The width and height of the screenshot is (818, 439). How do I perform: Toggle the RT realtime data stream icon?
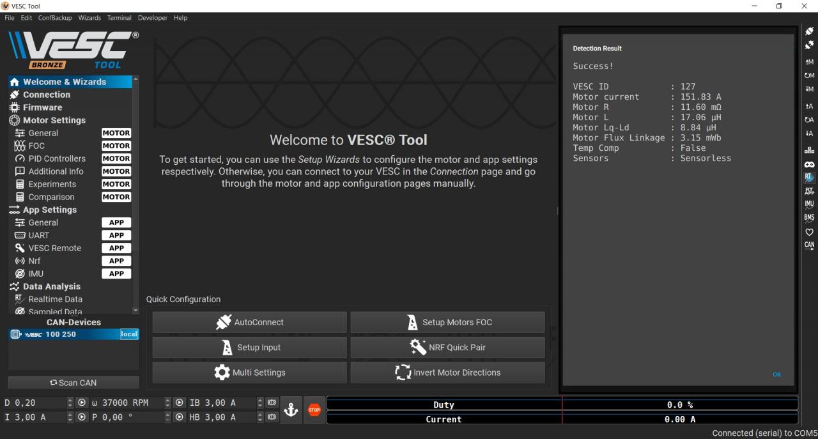click(x=809, y=178)
